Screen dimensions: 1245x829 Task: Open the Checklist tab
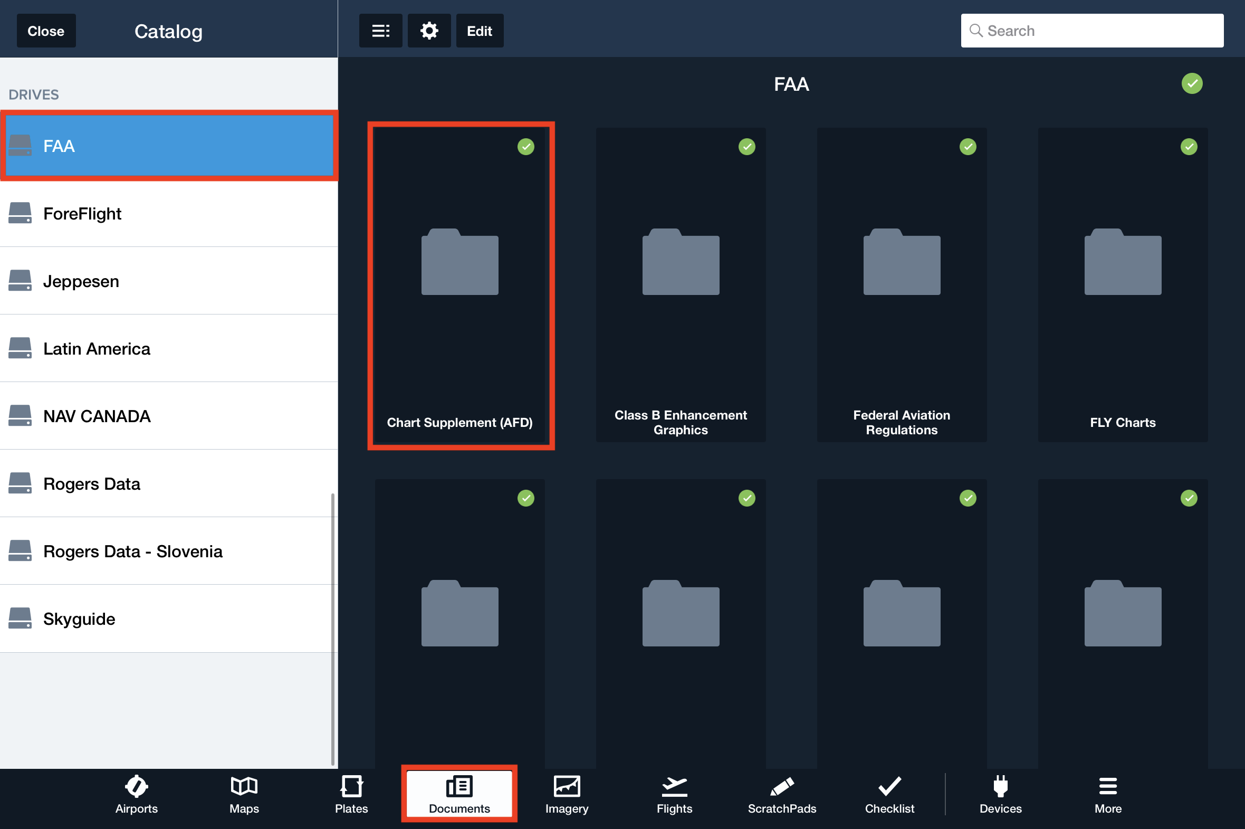coord(889,794)
